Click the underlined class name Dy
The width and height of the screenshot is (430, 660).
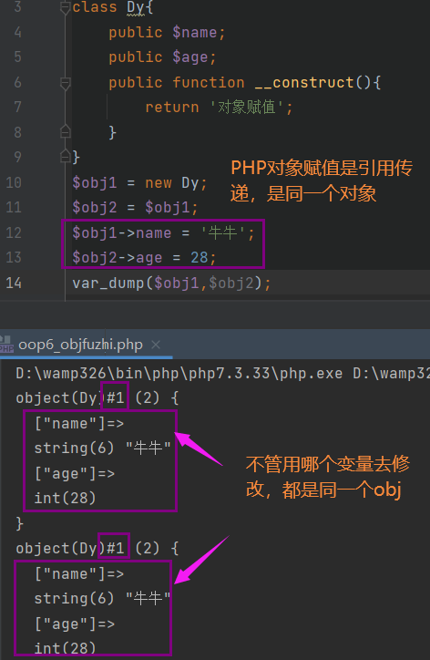point(136,8)
